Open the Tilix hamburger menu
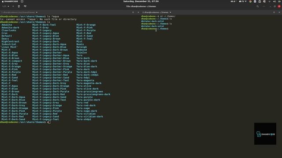282x158 pixels. (264, 6)
